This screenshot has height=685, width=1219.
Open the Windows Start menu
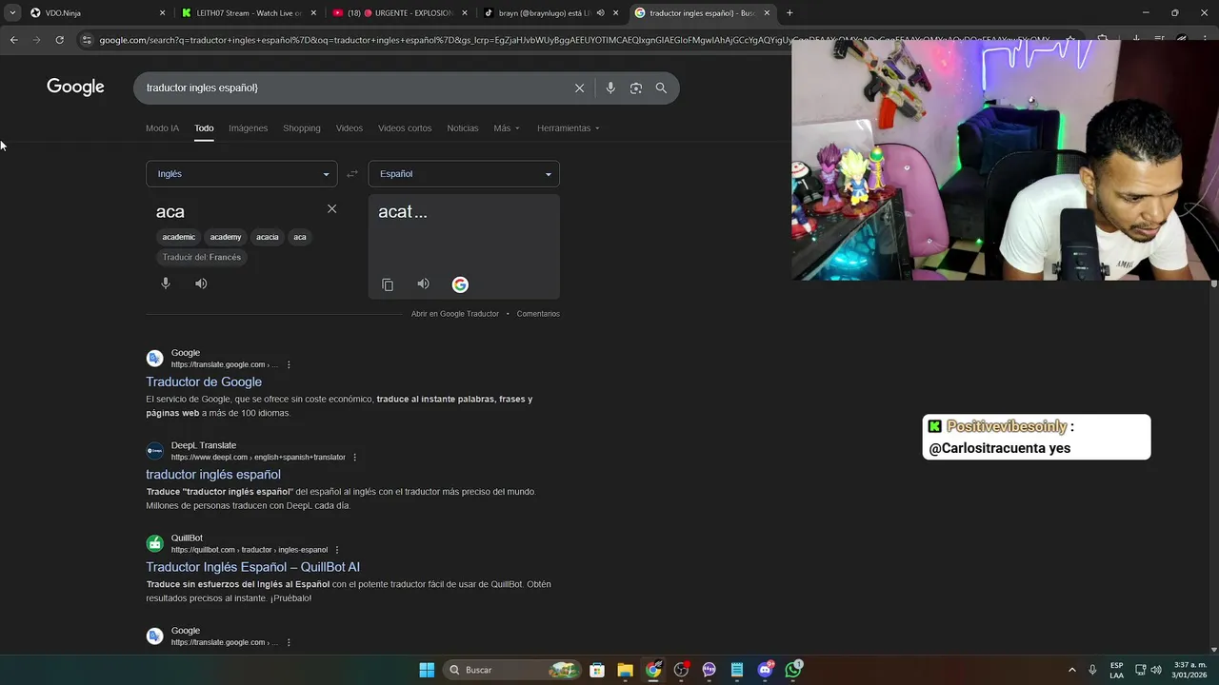(427, 670)
